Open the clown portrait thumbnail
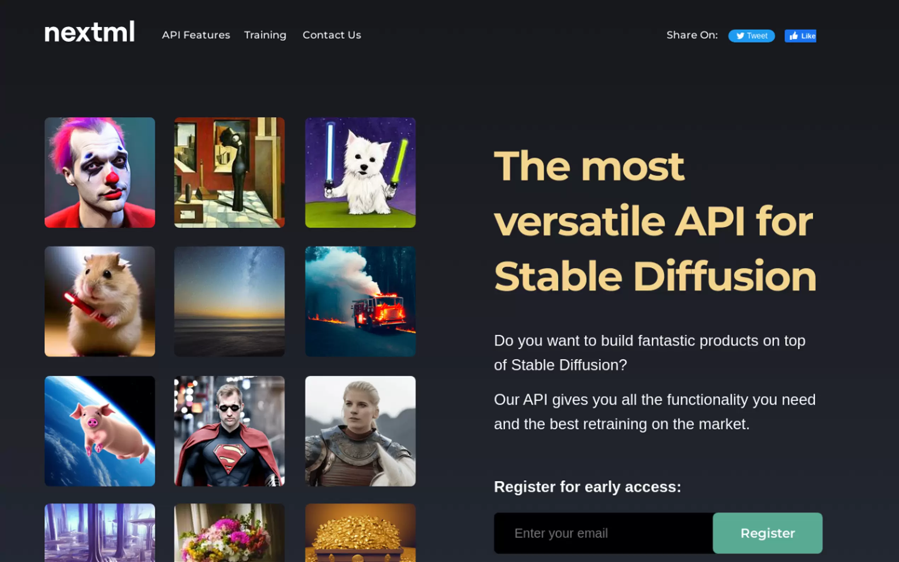Viewport: 899px width, 562px height. [x=99, y=172]
